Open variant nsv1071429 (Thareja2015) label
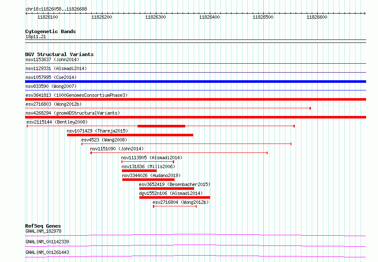 pos(97,131)
